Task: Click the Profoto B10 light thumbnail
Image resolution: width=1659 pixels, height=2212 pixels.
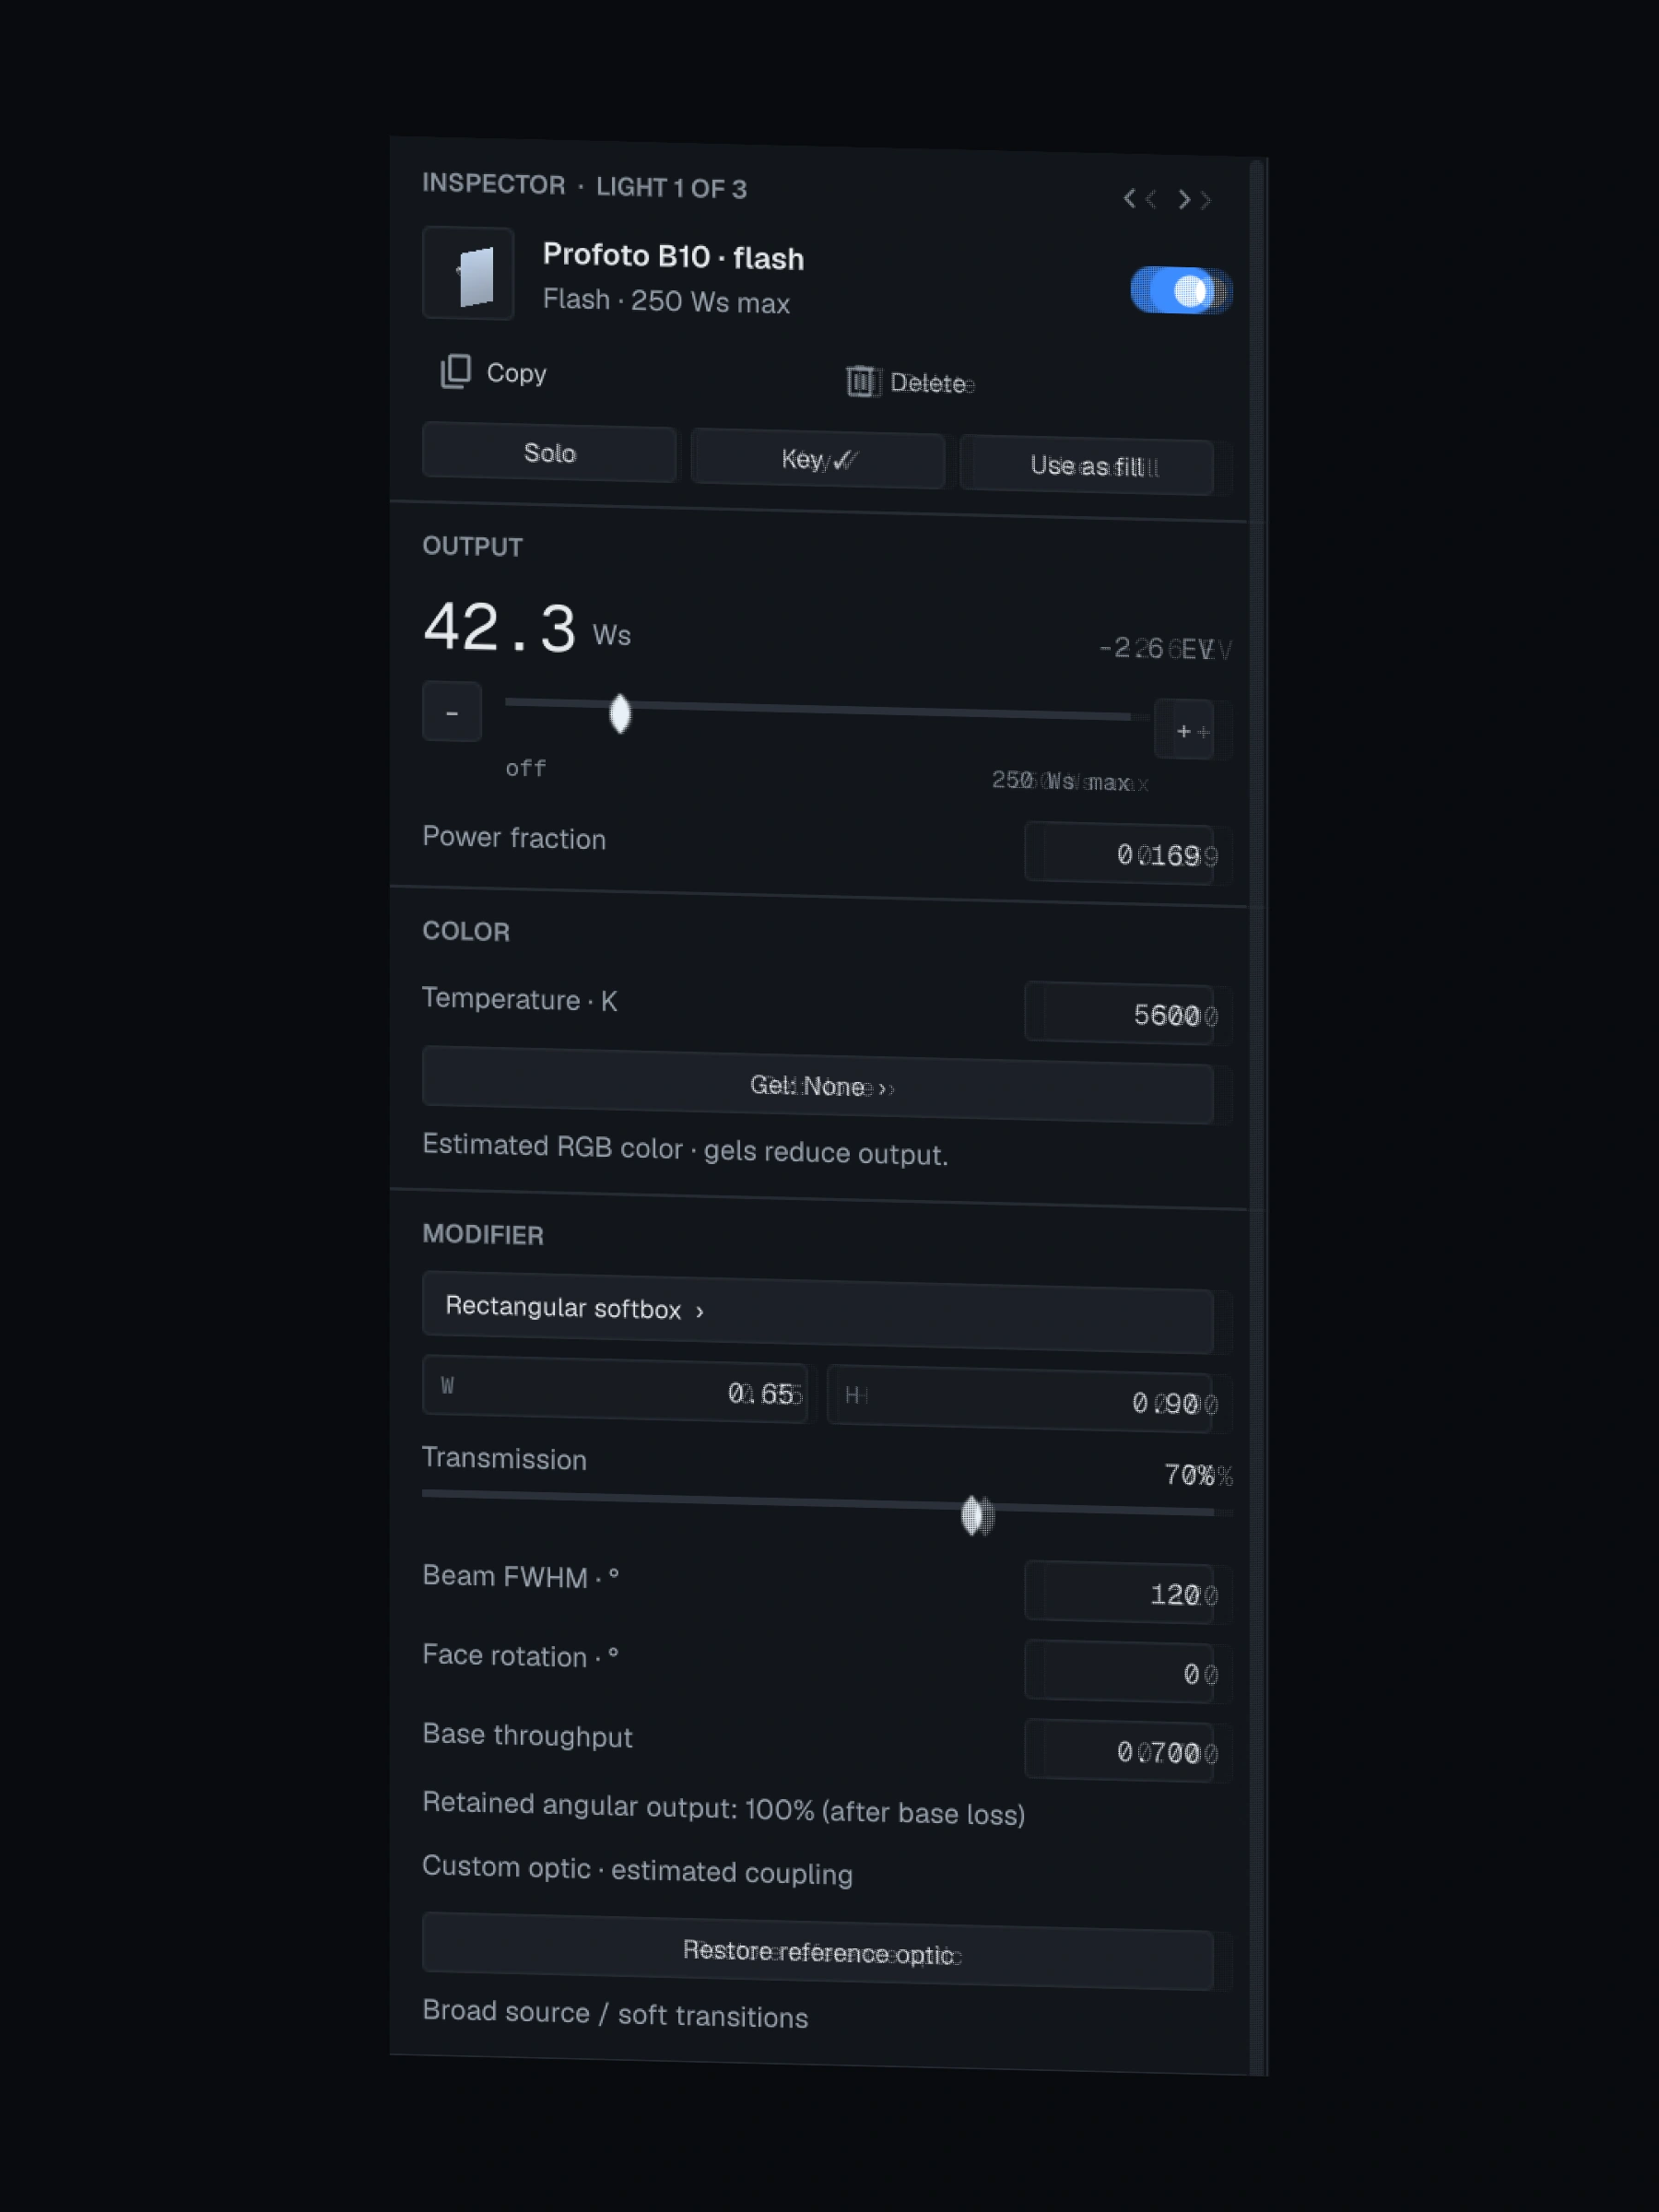Action: coord(468,273)
